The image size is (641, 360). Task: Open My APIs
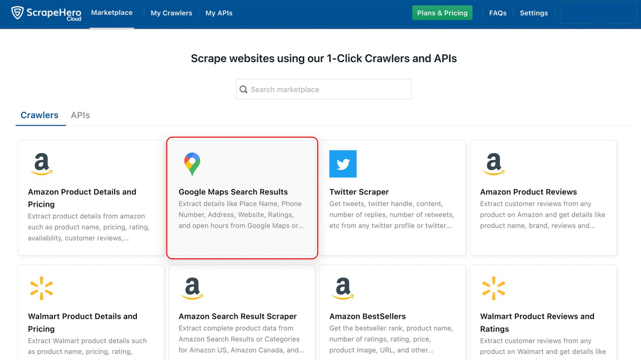pos(219,13)
